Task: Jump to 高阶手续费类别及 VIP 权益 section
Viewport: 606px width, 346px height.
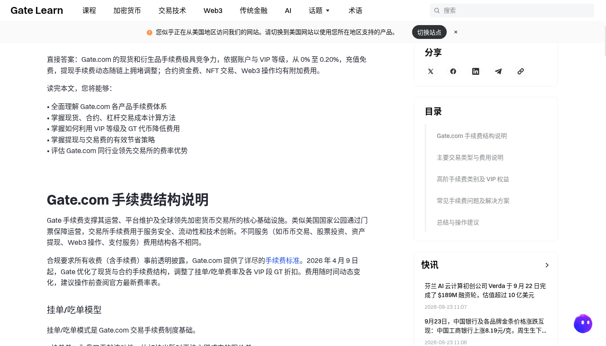Action: click(473, 179)
